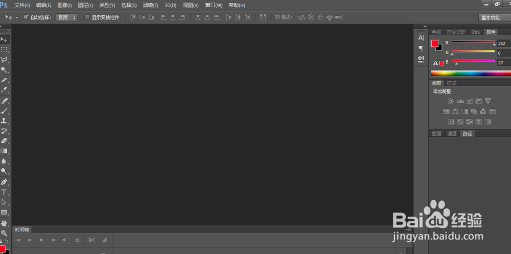Select the Hand tool
The image size is (511, 254).
click(4, 223)
